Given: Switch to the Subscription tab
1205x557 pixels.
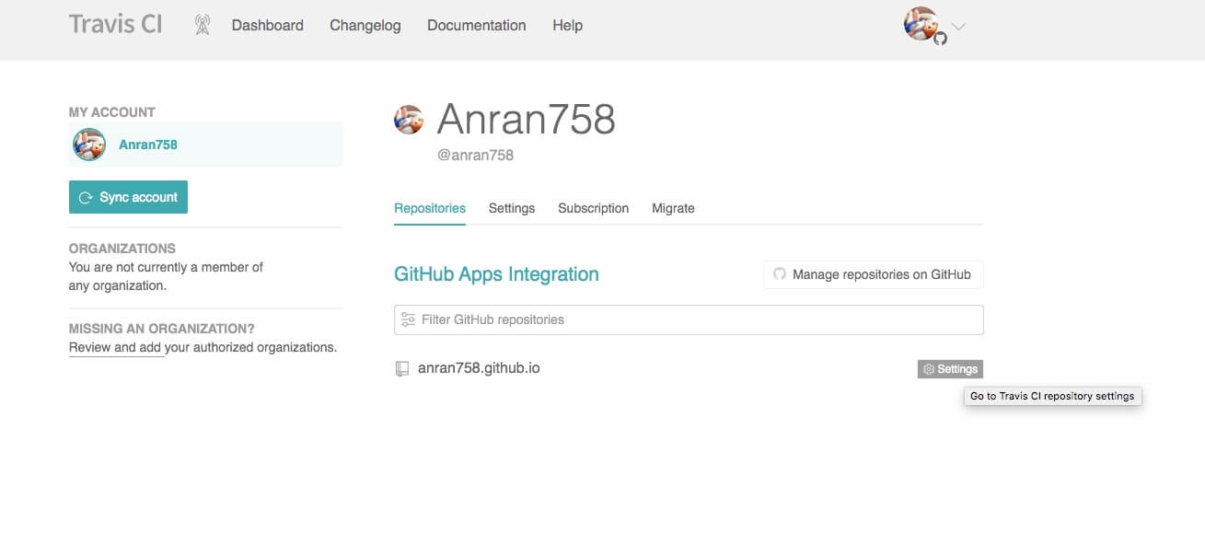Looking at the screenshot, I should pyautogui.click(x=593, y=208).
